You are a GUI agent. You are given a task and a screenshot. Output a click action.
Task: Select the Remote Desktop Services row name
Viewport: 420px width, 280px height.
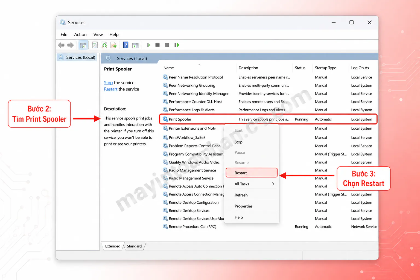click(x=189, y=211)
